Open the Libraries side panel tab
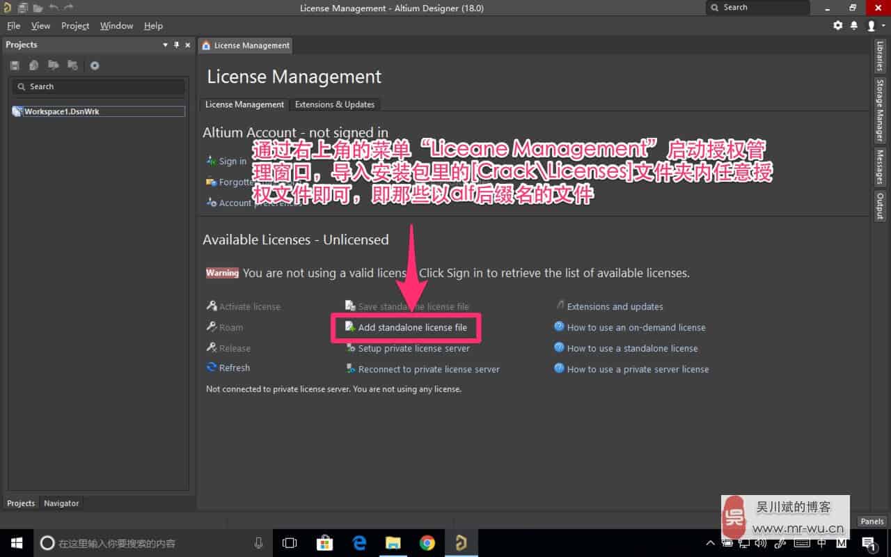Viewport: 891px width, 557px height. tap(880, 56)
